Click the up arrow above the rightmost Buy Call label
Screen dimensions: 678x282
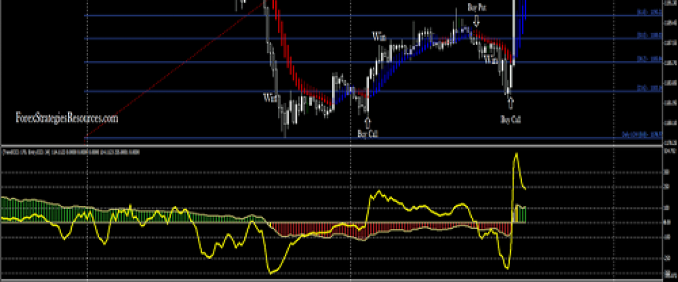coord(510,102)
